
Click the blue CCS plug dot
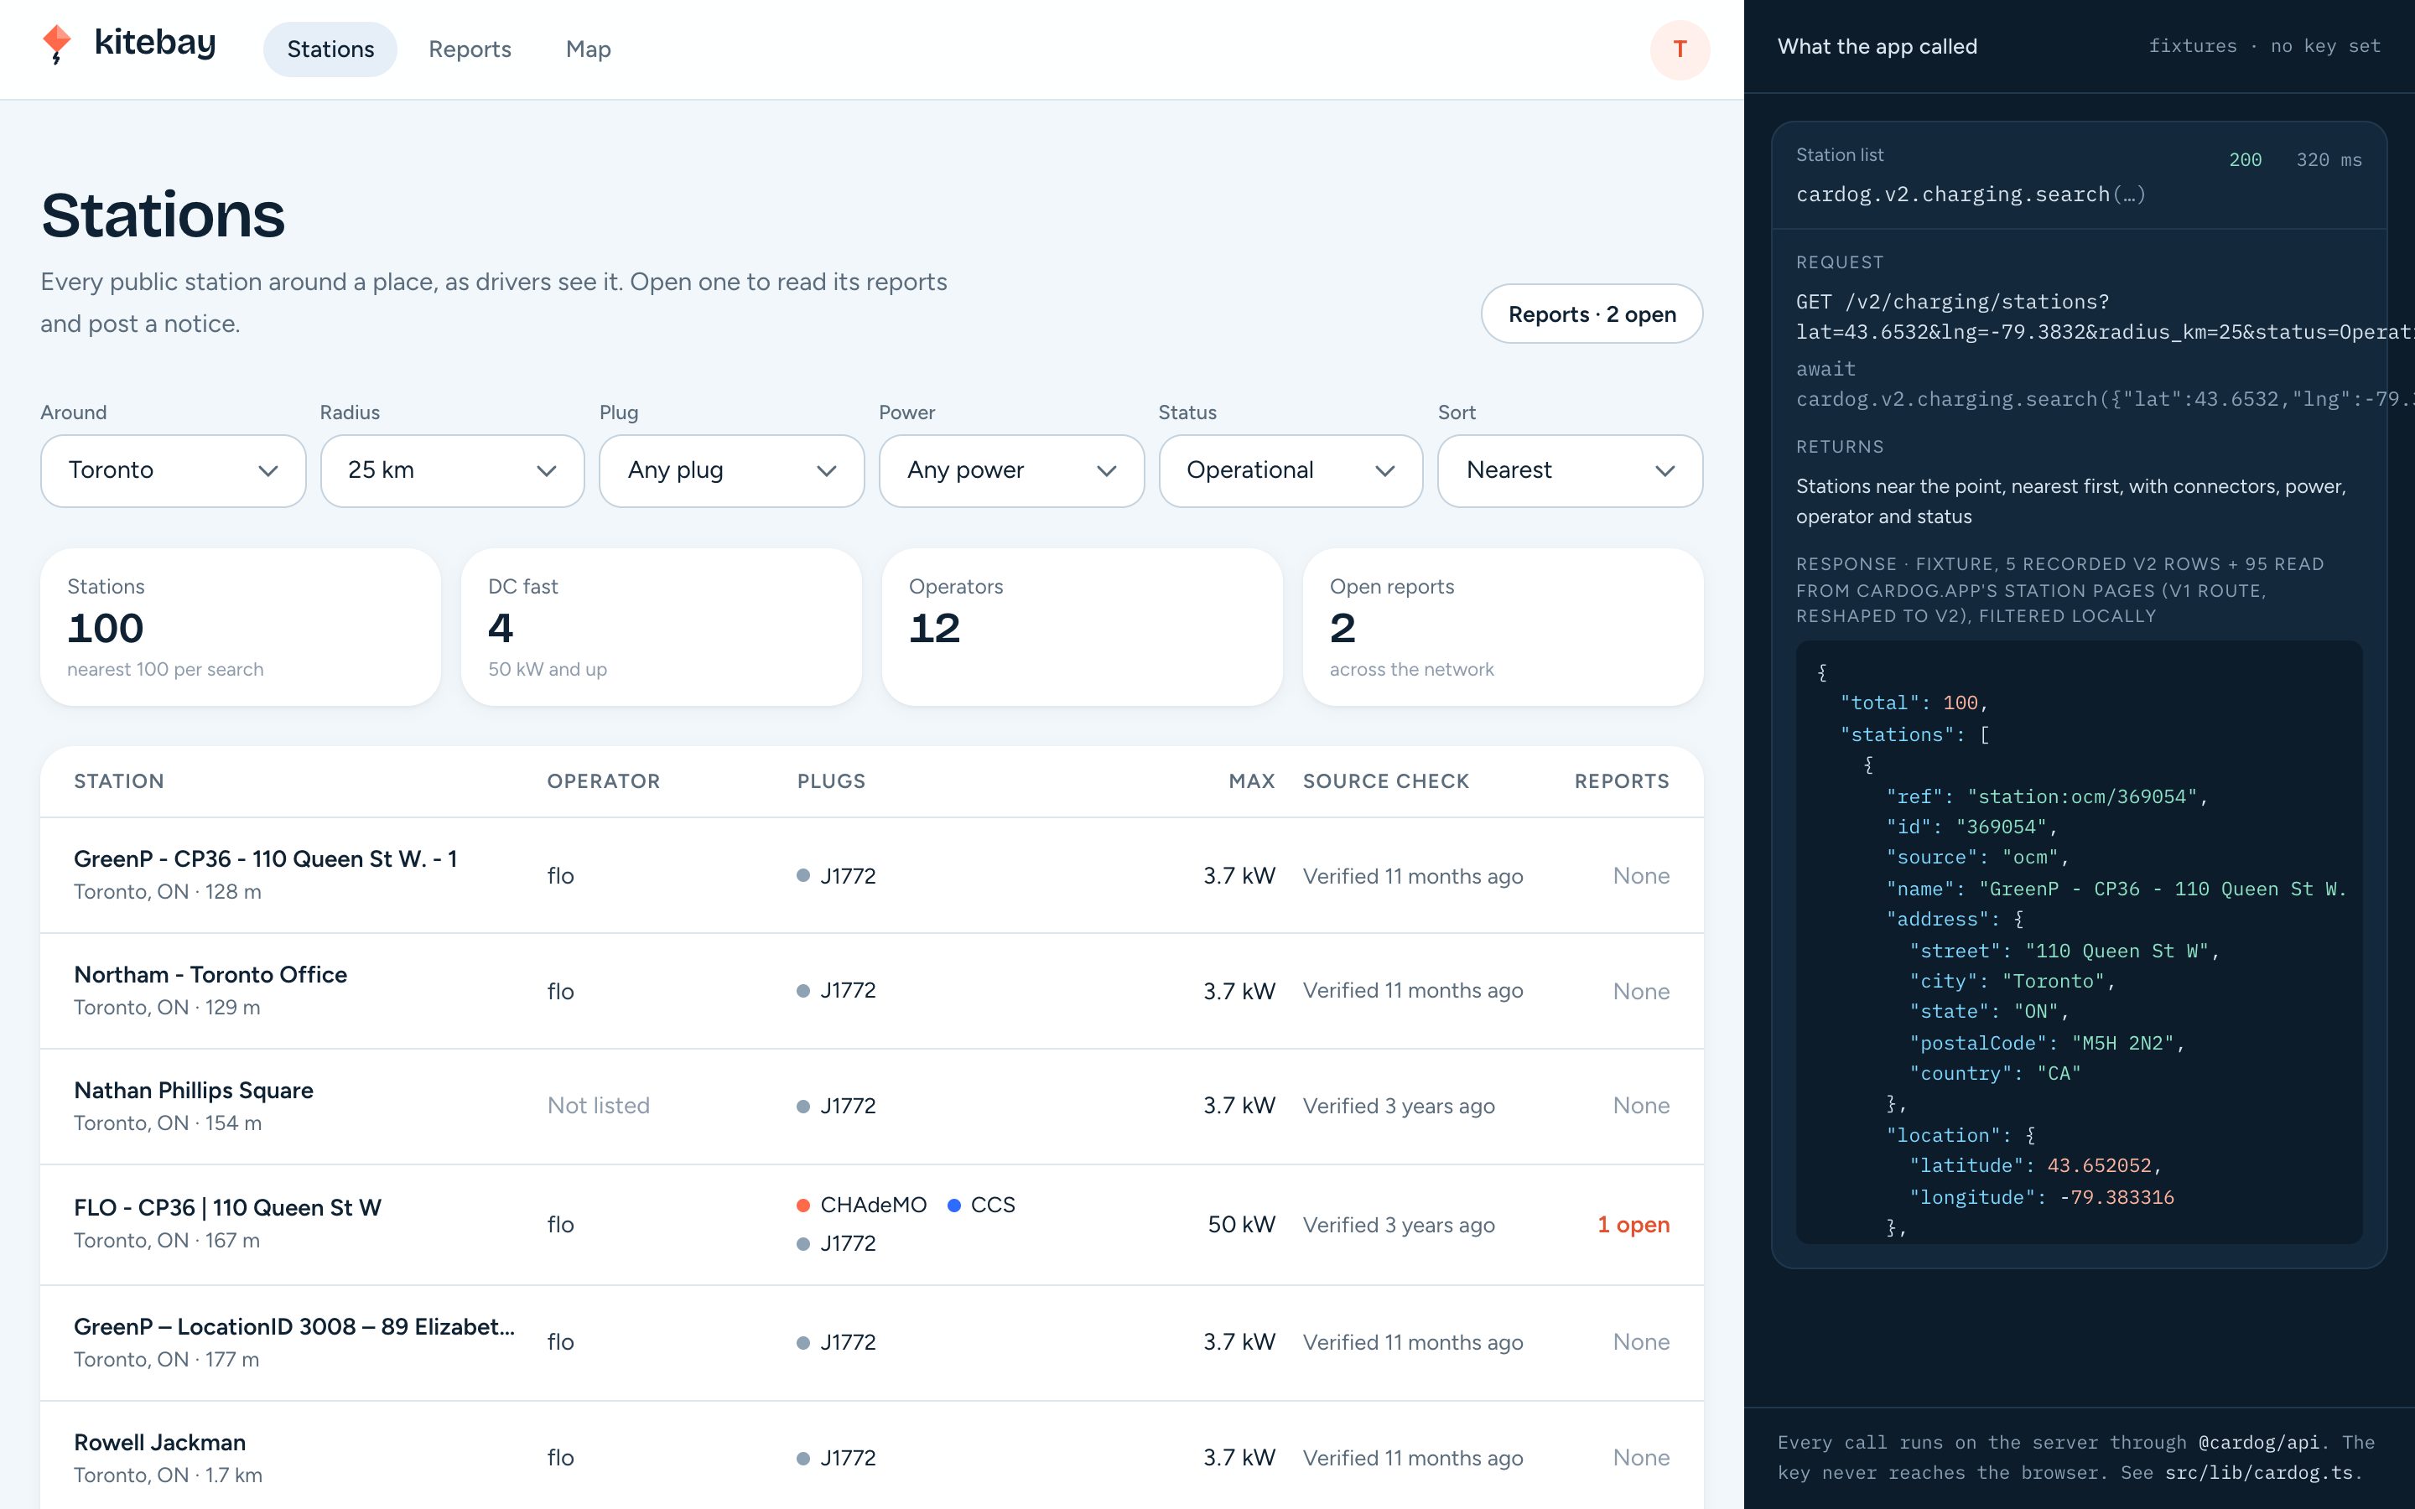click(953, 1206)
